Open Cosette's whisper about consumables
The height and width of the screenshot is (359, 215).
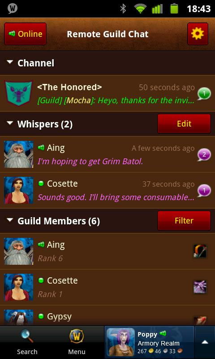pos(107,190)
